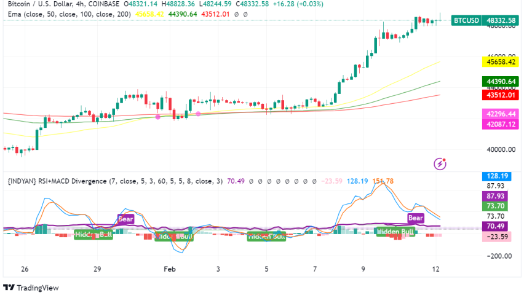The image size is (524, 298).
Task: Select the 48332.58 current price label
Action: pos(501,20)
